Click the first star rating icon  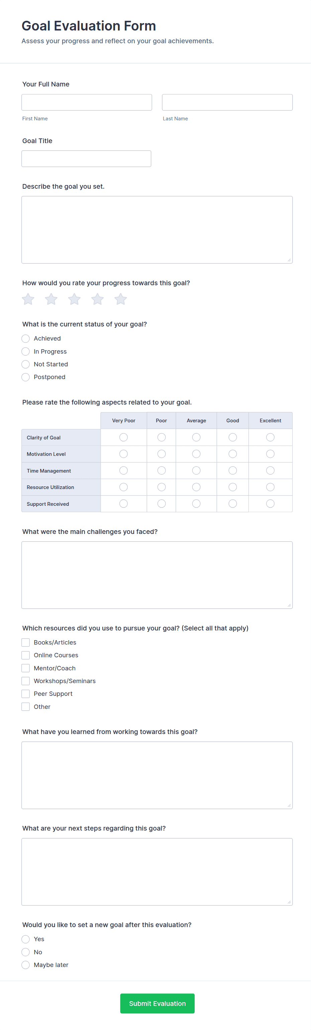point(28,299)
